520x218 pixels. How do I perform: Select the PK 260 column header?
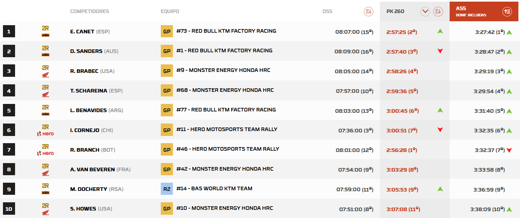(415, 11)
